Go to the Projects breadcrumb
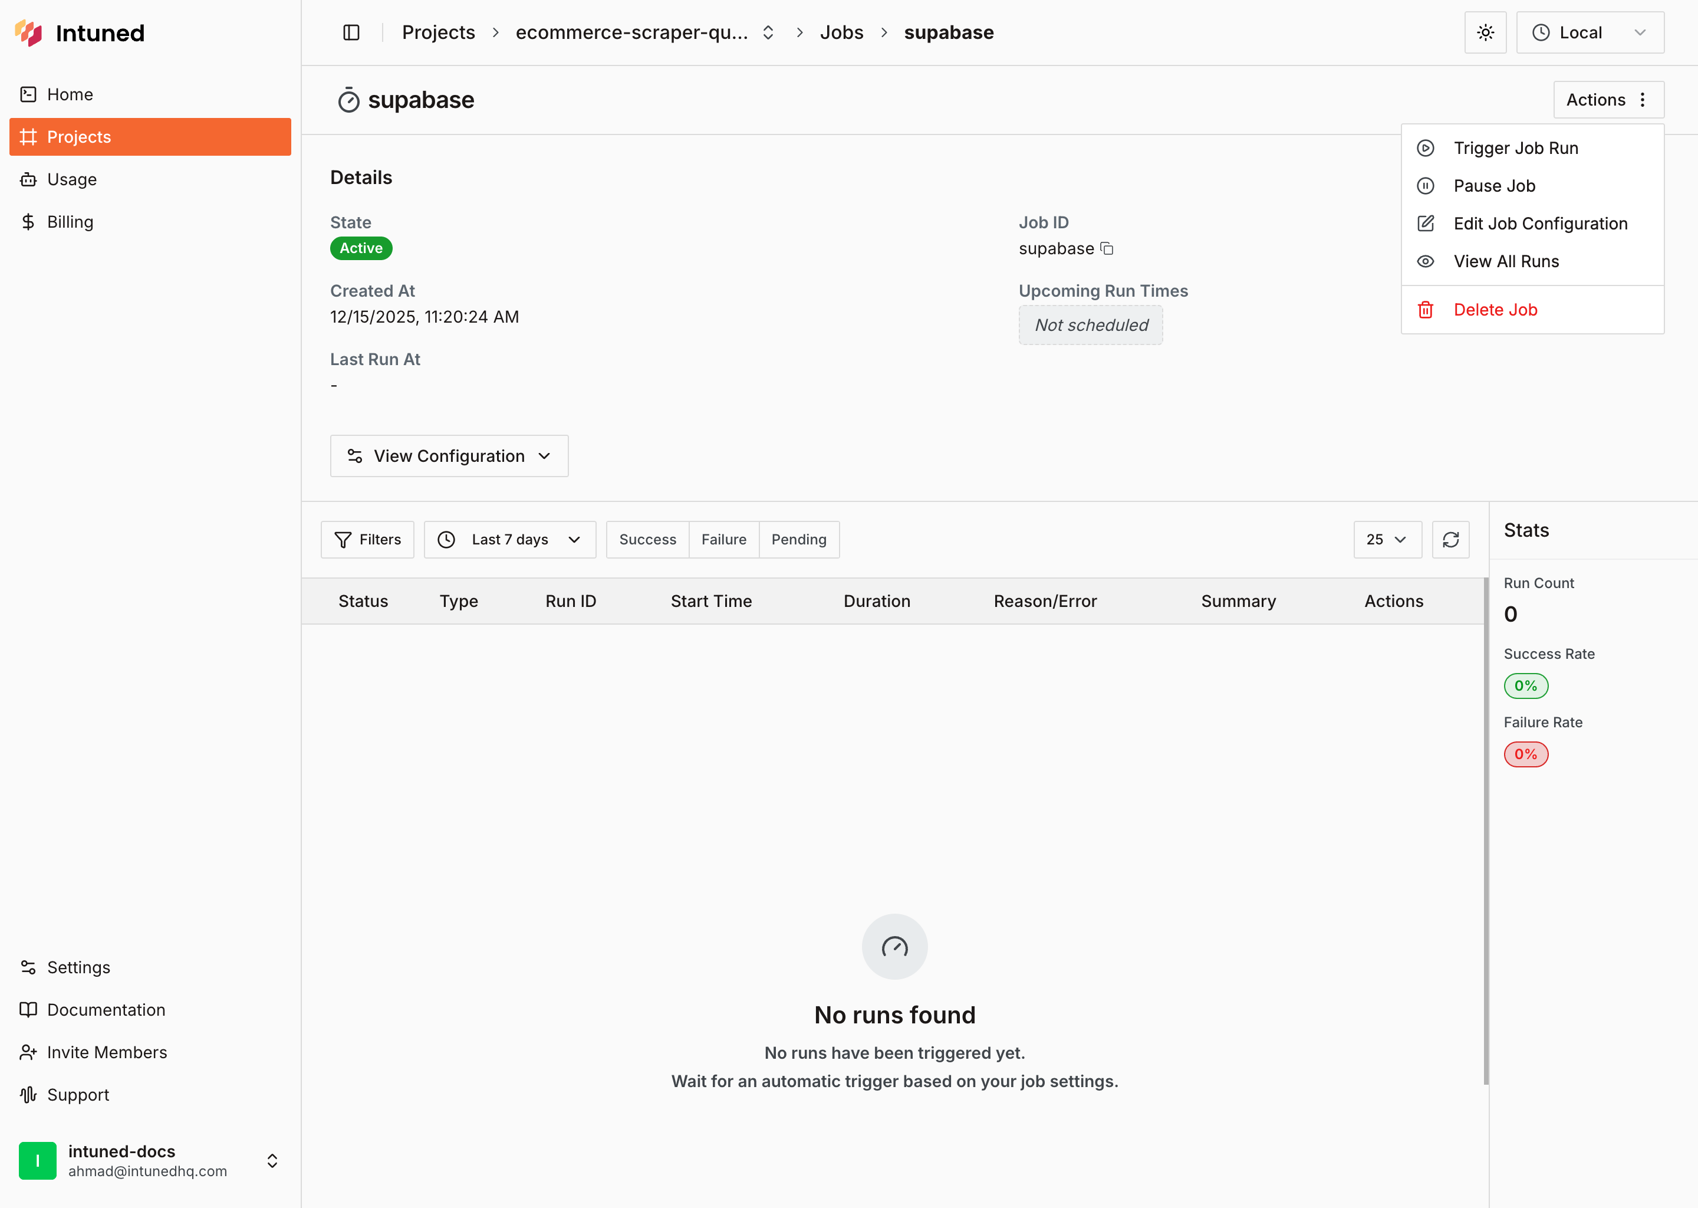This screenshot has width=1698, height=1208. point(439,32)
